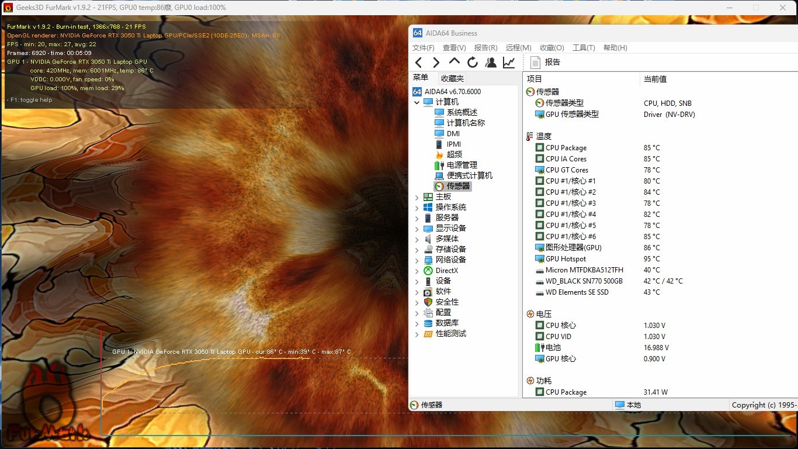Open the 收藏(O) menu
798x449 pixels.
point(552,48)
